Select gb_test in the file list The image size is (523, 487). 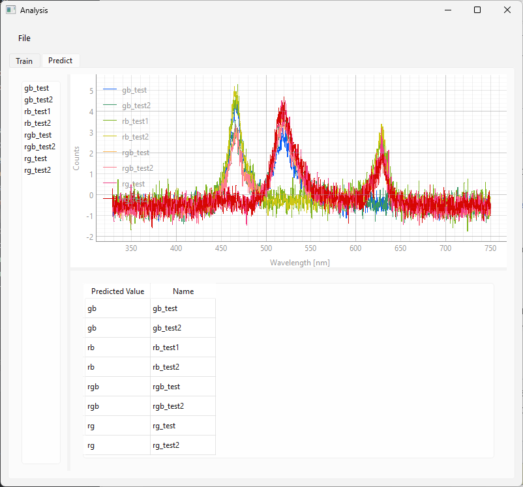[37, 88]
